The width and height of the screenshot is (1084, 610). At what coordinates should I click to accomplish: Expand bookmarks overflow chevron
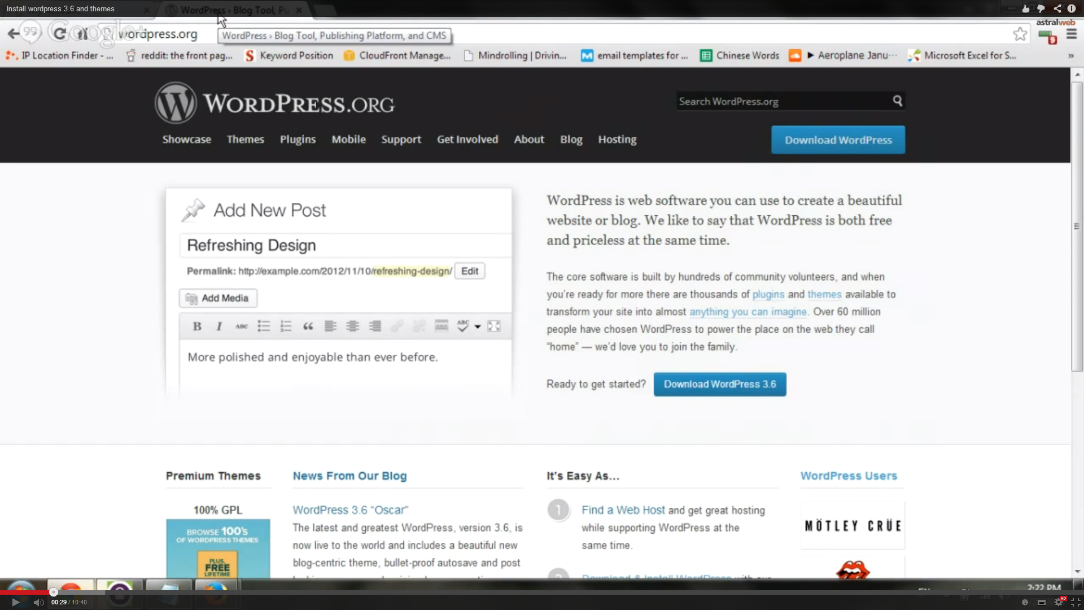point(1071,56)
